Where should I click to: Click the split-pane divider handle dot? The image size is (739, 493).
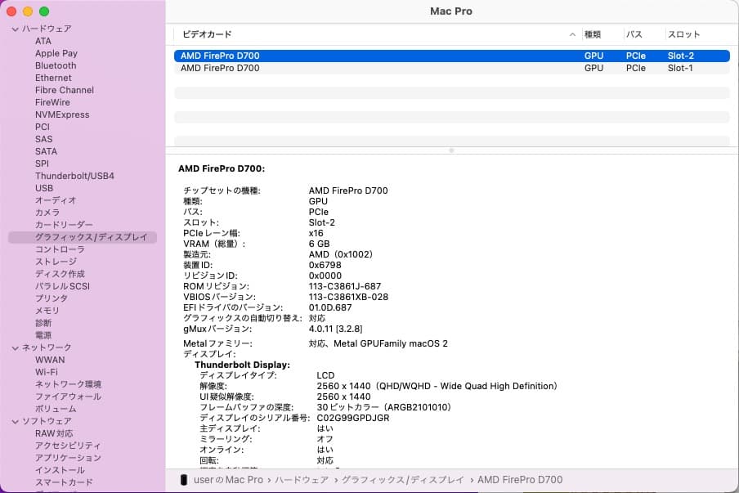click(451, 150)
